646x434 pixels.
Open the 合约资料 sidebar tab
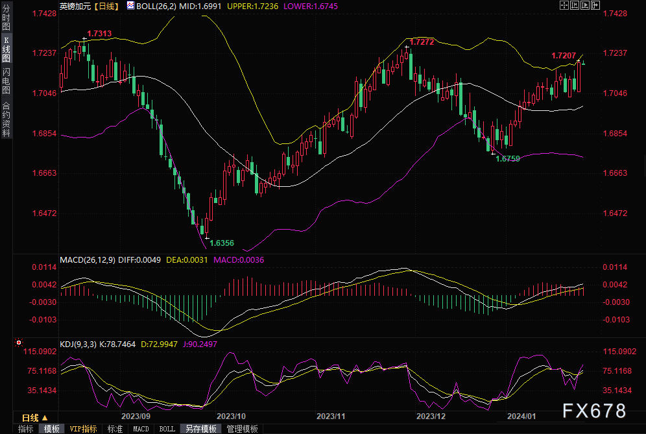coord(6,119)
